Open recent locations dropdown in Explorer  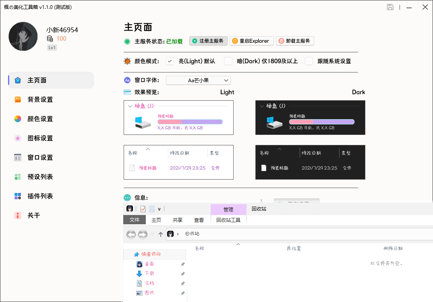click(152, 234)
